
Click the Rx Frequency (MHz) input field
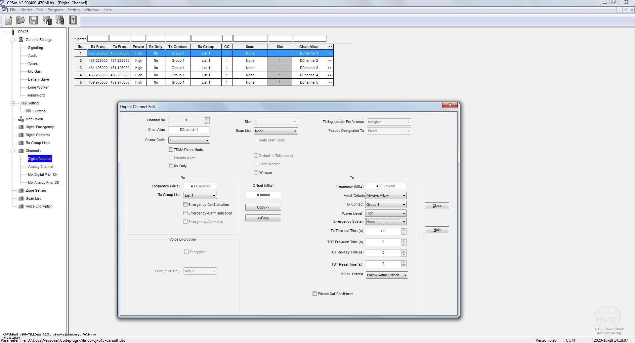coord(200,186)
